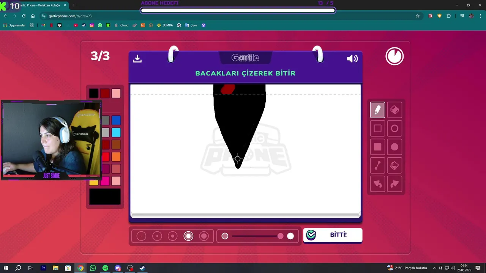The width and height of the screenshot is (486, 273).
Task: Open the Instagram bookmark
Action: pyautogui.click(x=92, y=25)
